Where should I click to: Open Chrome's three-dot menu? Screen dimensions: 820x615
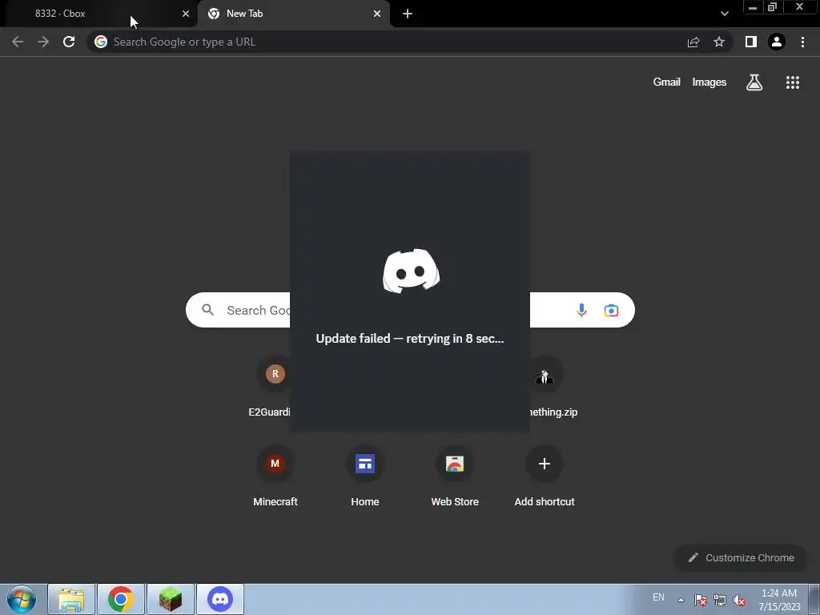tap(802, 42)
